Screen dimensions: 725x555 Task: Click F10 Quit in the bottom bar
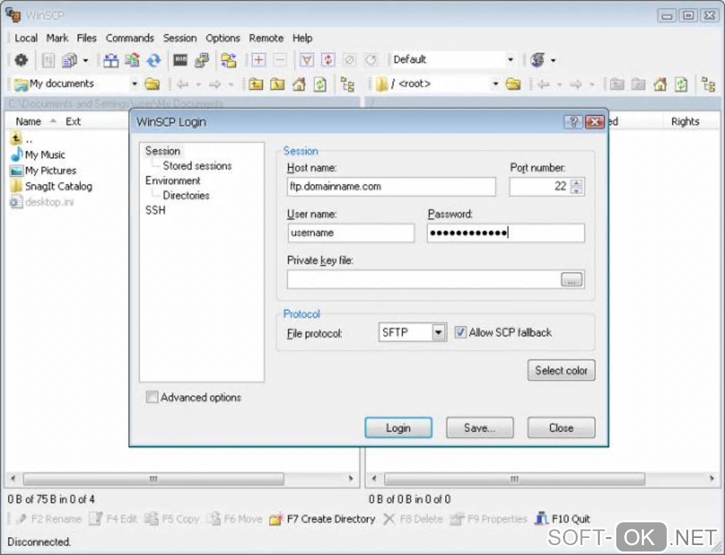pyautogui.click(x=563, y=519)
